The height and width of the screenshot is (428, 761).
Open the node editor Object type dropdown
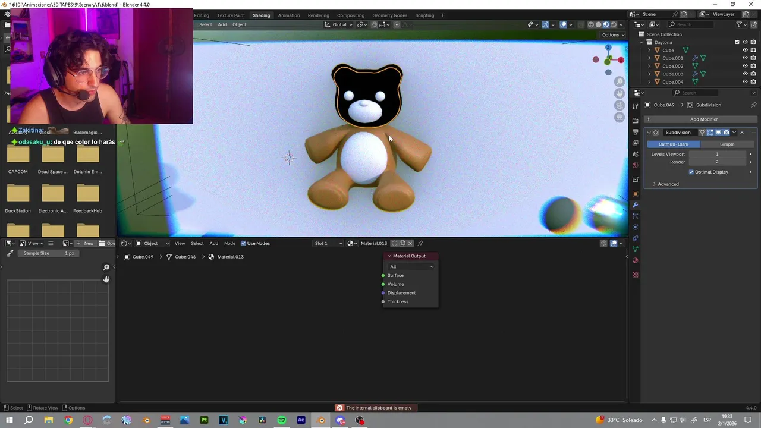click(x=152, y=243)
